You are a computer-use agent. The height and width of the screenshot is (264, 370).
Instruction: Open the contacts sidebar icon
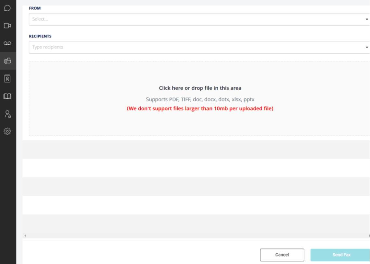[7, 78]
